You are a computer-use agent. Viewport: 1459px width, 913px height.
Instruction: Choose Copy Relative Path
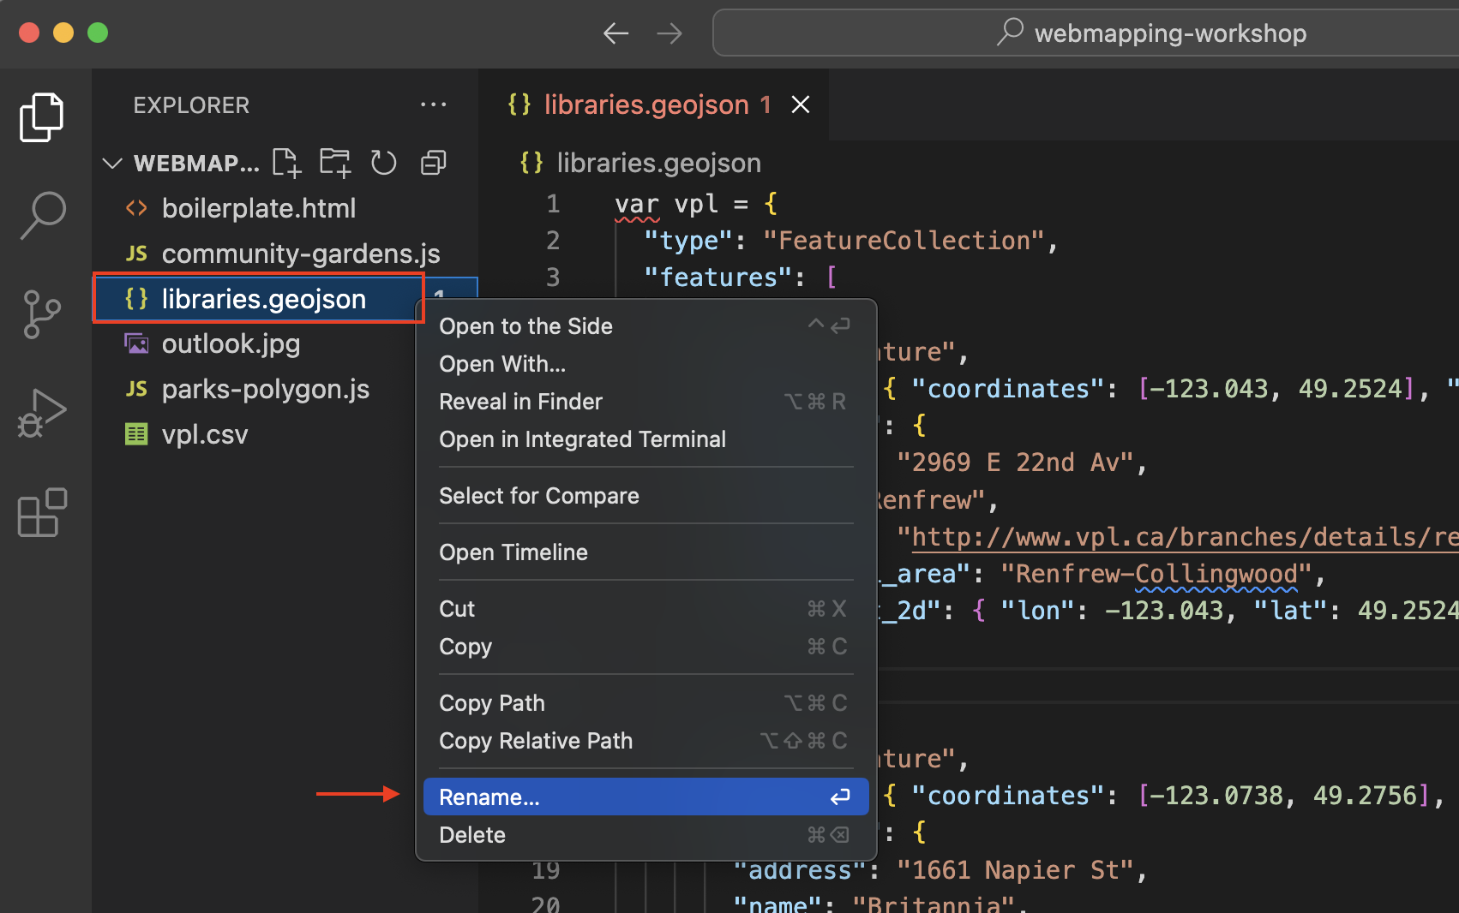click(645, 741)
